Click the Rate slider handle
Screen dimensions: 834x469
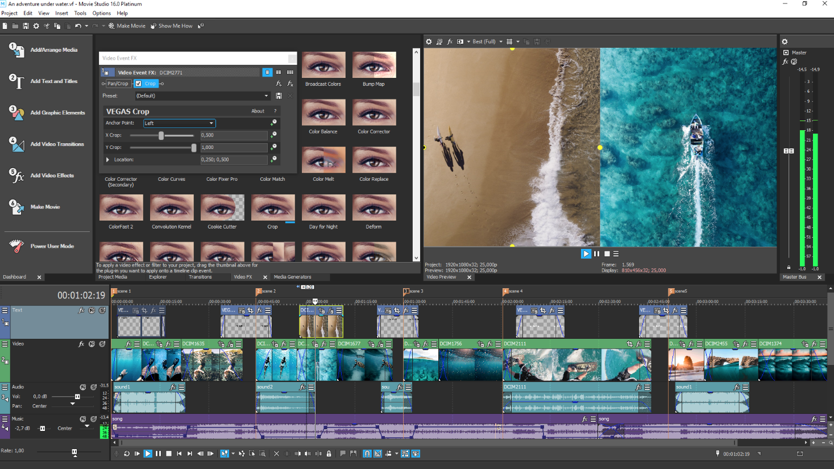point(74,452)
